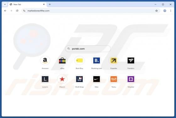Open the Macy's red star shortcut
This screenshot has height=118, width=176.
tap(62, 79)
